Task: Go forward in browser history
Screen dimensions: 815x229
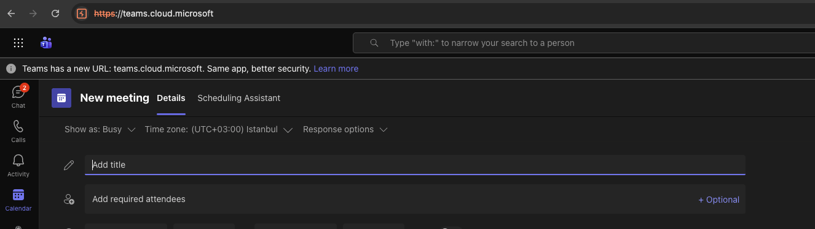Action: click(x=33, y=13)
